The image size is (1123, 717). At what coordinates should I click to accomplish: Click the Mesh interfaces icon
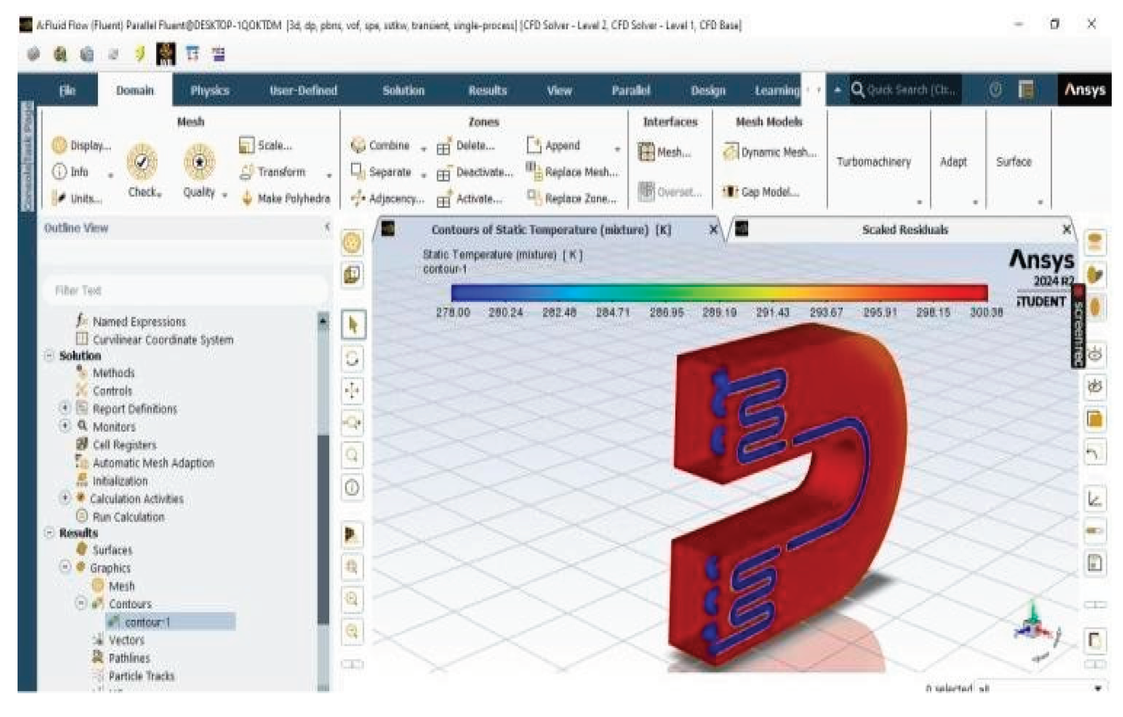tap(646, 152)
